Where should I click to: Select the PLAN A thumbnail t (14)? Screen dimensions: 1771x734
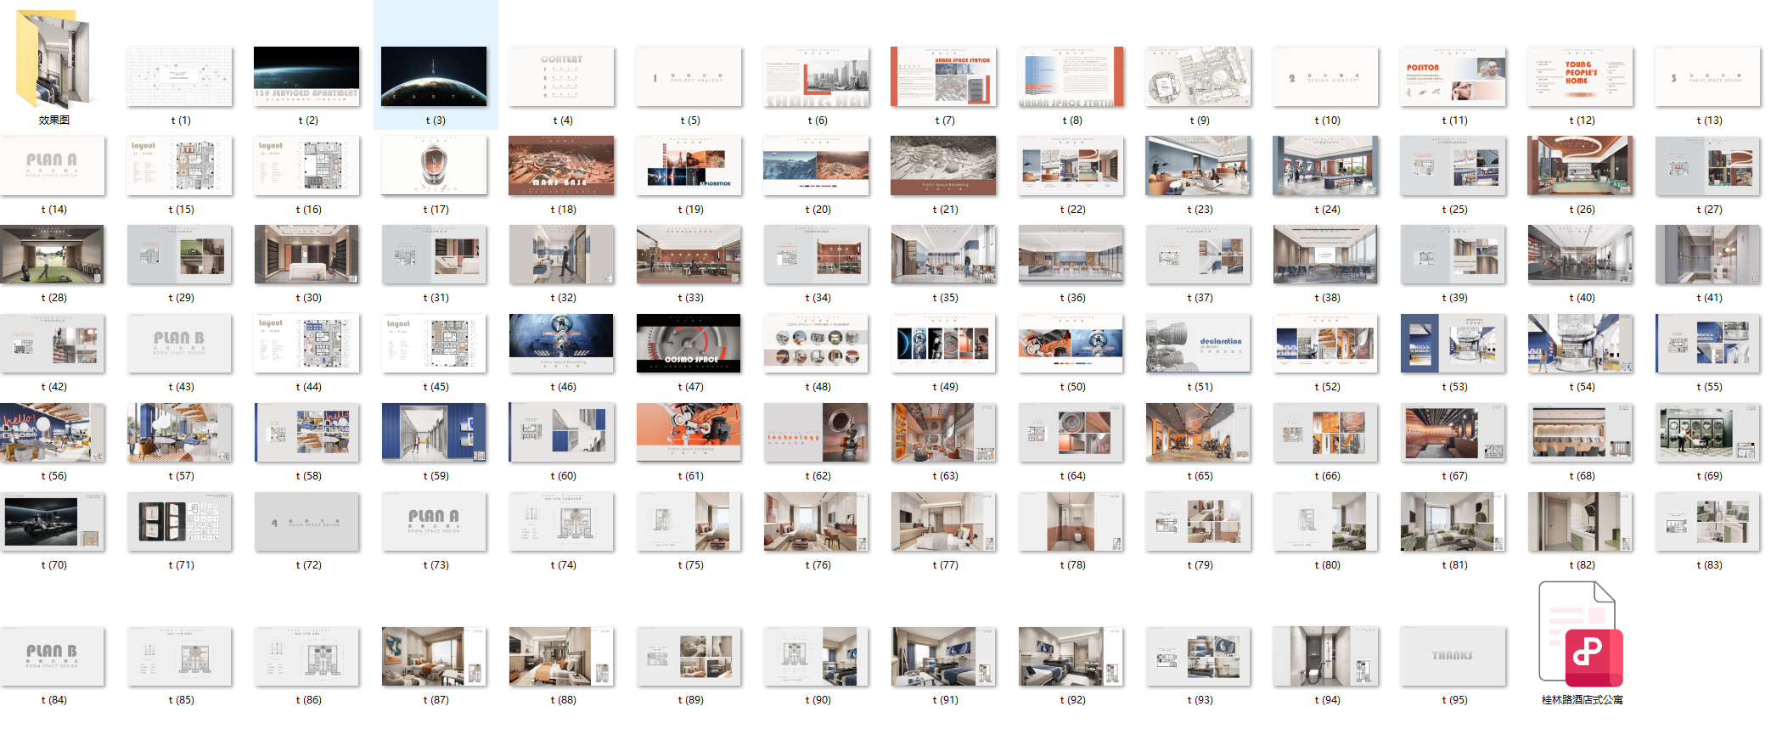(53, 165)
